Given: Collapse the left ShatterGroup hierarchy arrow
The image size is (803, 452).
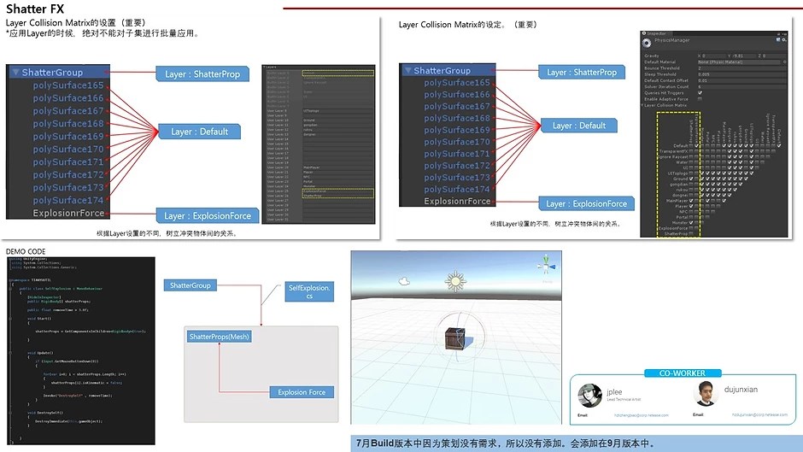Looking at the screenshot, I should click(x=16, y=73).
